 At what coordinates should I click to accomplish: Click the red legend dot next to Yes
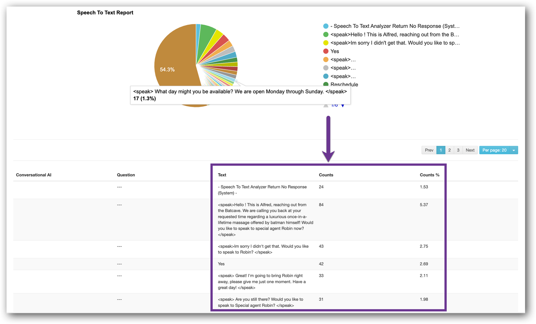coord(326,51)
